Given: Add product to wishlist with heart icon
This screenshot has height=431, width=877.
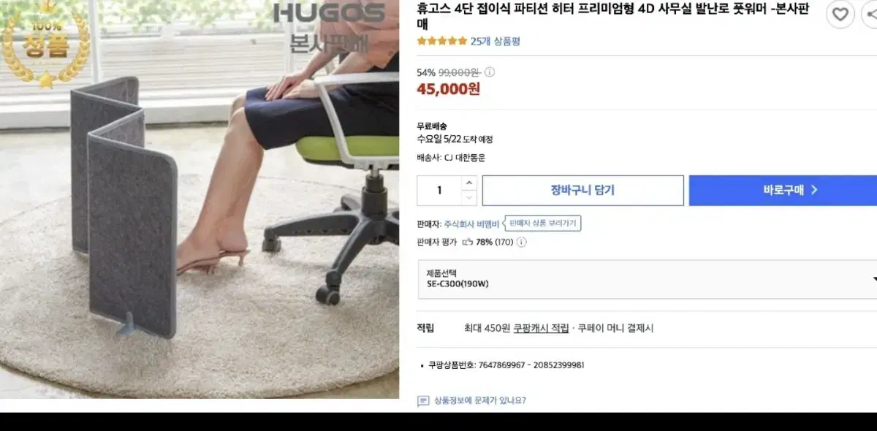Looking at the screenshot, I should coord(840,14).
